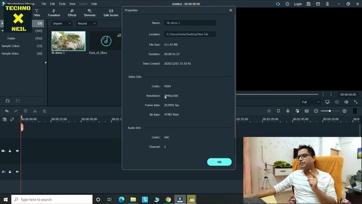The height and width of the screenshot is (204, 362).
Task: Open the Elements tab
Action: (x=89, y=13)
